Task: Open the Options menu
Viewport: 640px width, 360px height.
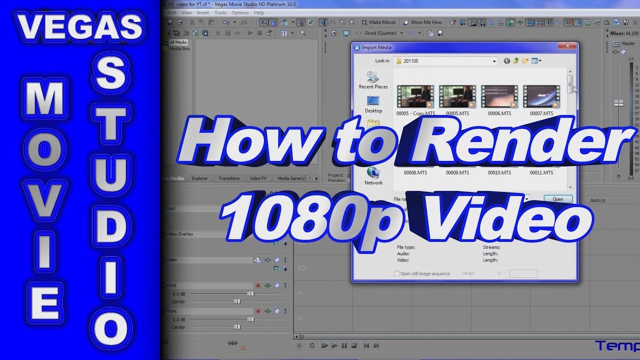Action: click(240, 12)
